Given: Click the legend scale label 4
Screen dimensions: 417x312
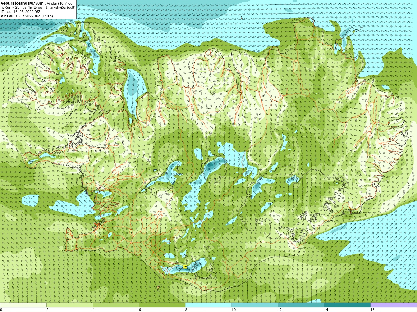Looking at the screenshot, I should coord(93,310).
